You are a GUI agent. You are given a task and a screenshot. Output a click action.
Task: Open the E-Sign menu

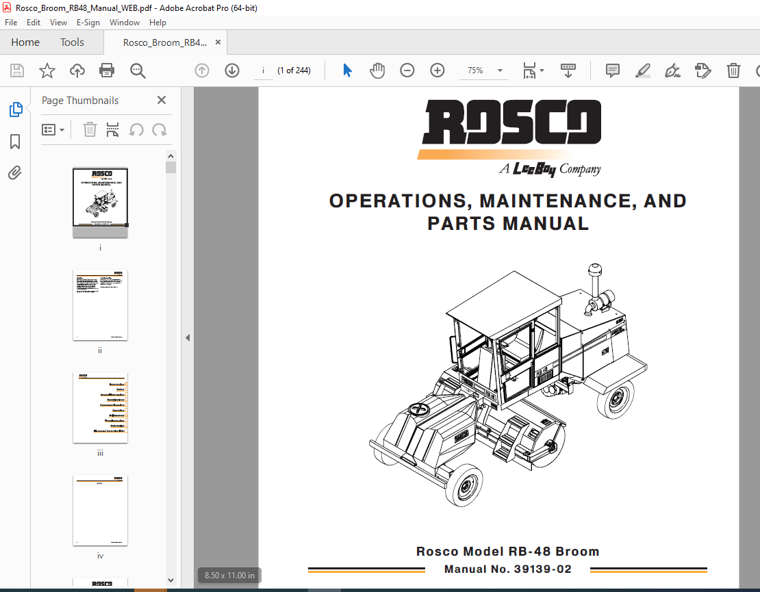[x=88, y=23]
